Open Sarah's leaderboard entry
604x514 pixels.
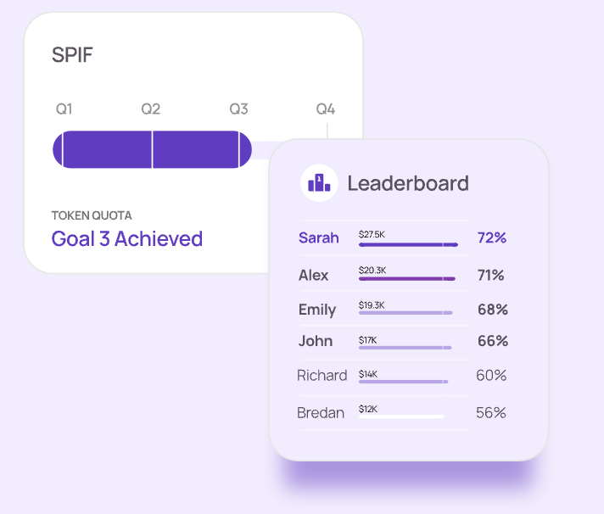(x=319, y=237)
